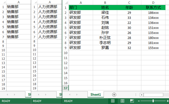Image resolution: width=169 pixels, height=104 pixels.
Task: Click 研发部 in row 9 of right workbook
Action: tap(81, 48)
